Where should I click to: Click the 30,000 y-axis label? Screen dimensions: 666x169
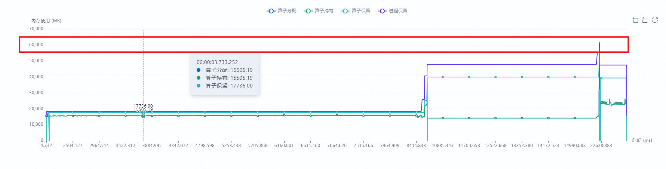[x=36, y=93]
